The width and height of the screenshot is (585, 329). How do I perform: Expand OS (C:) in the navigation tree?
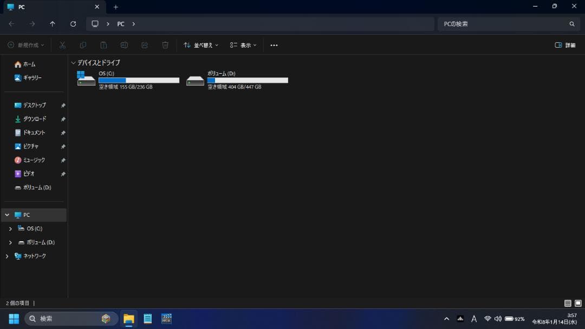[10, 228]
